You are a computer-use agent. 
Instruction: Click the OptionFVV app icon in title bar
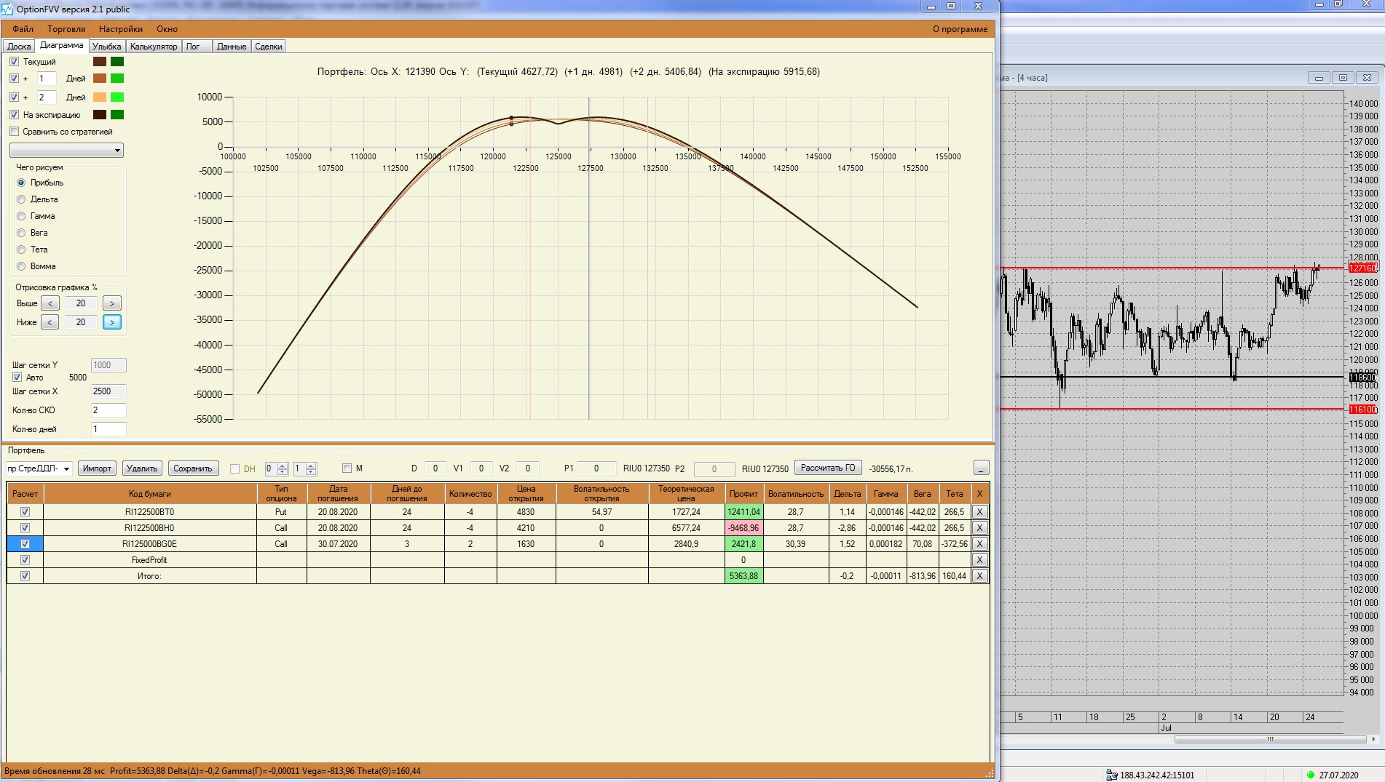tap(7, 9)
